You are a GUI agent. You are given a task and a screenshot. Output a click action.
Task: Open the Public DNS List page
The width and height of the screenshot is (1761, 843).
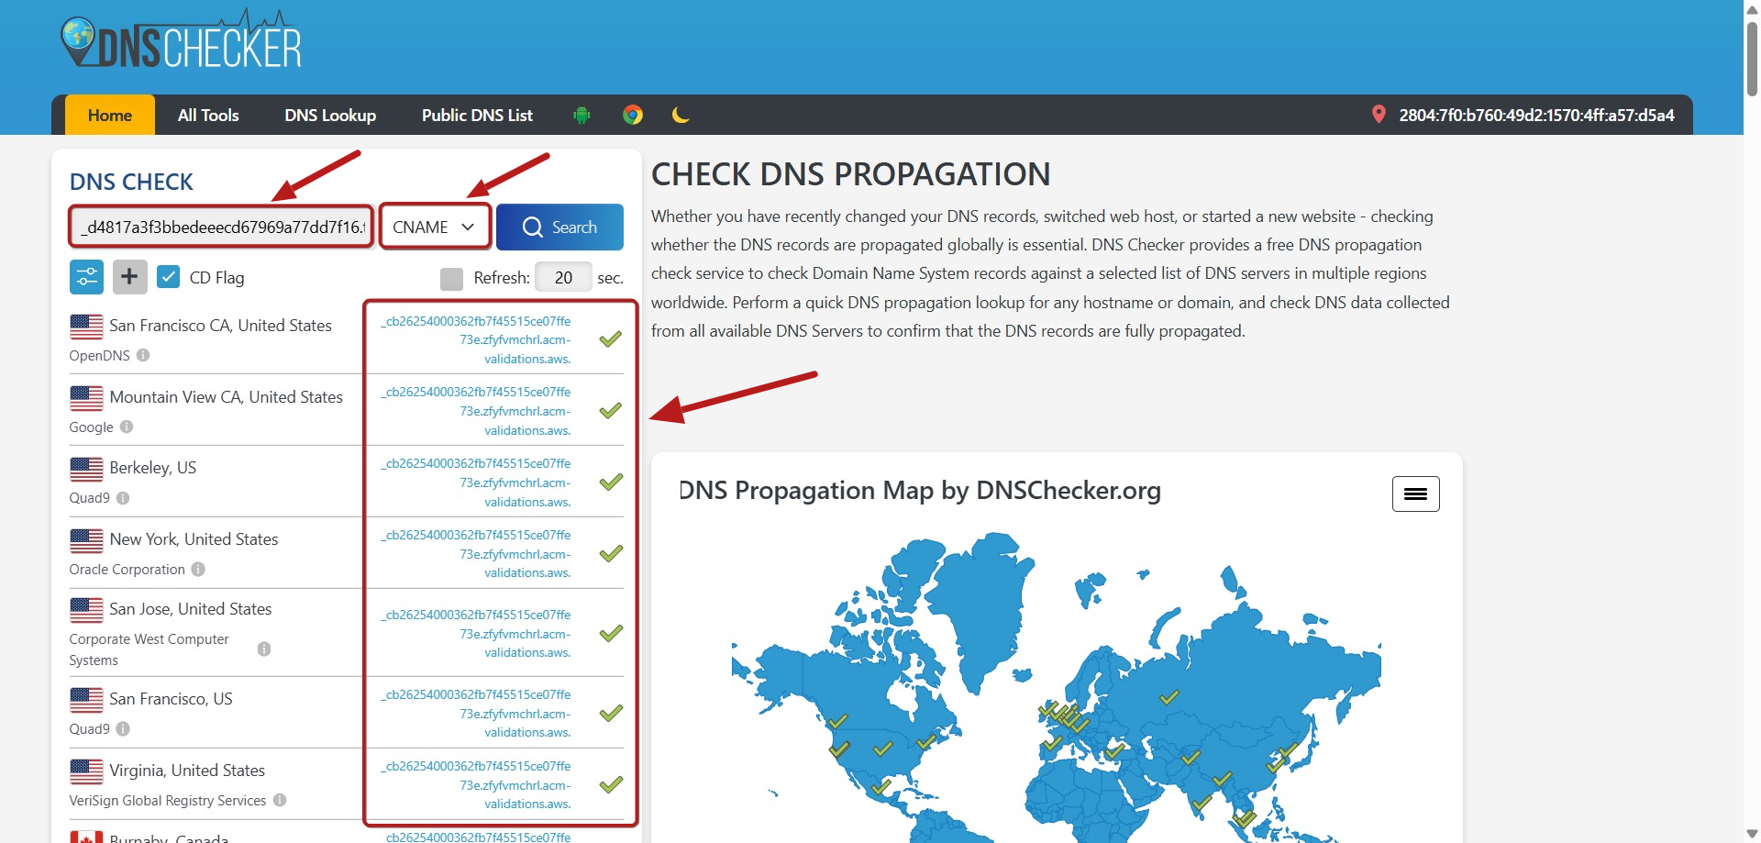(477, 115)
